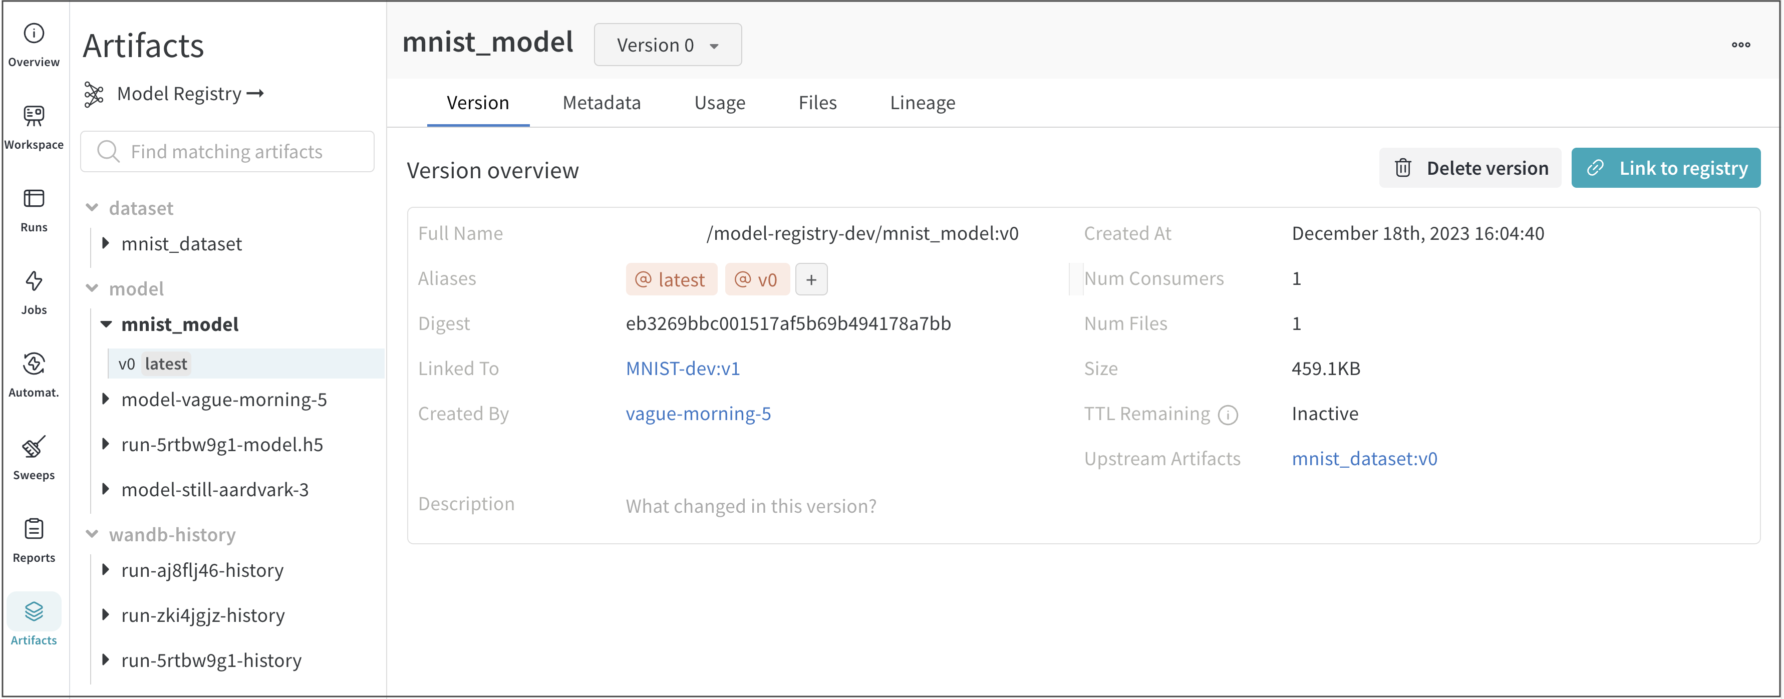Click the Find matching artifacts search field
This screenshot has height=699, width=1784.
[227, 152]
